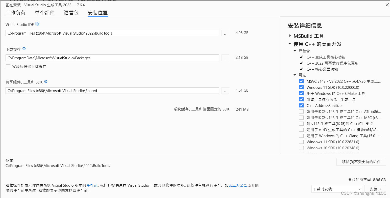Expand the MSBuild 工具 section
This screenshot has height=198, width=390.
290,36
